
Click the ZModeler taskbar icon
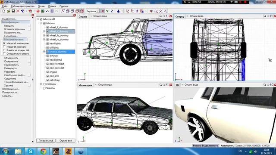tap(68, 151)
